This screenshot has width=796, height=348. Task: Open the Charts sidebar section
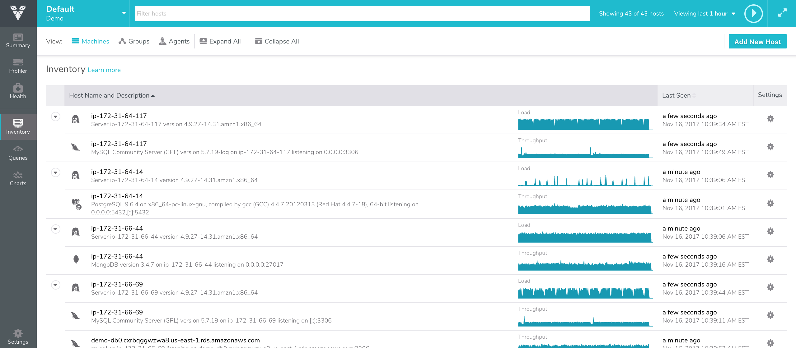(x=18, y=179)
